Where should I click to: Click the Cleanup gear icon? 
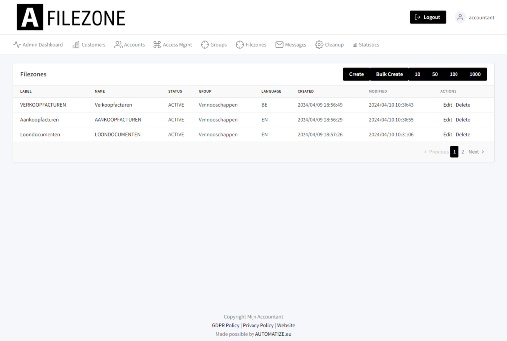tap(319, 44)
